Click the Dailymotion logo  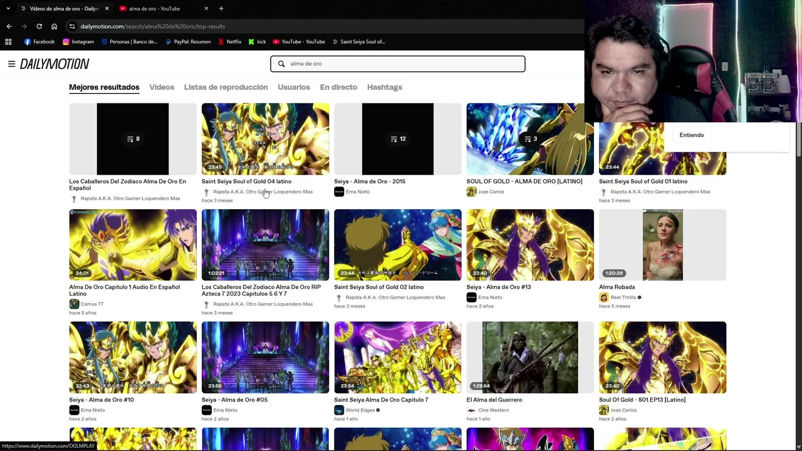tap(55, 64)
